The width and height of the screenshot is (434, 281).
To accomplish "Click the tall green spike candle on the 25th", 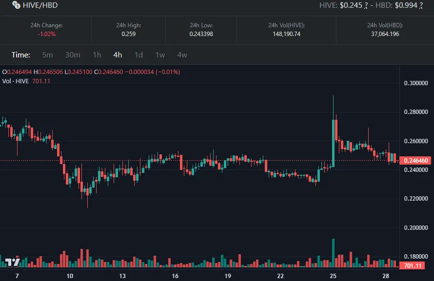I will [333, 143].
